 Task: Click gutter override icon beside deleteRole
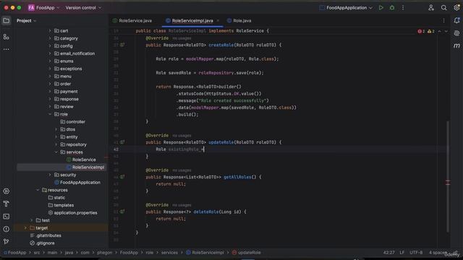(122, 212)
